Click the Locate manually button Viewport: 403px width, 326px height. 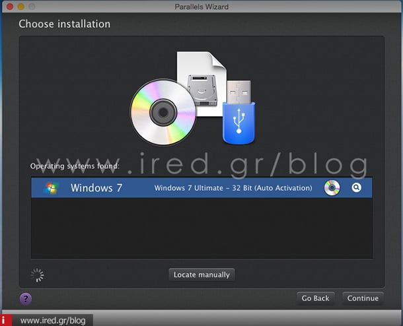point(201,275)
